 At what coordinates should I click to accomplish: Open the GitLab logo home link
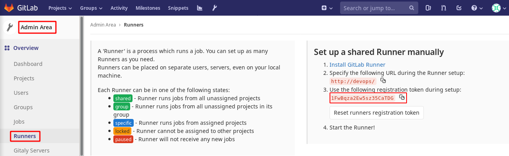20,8
